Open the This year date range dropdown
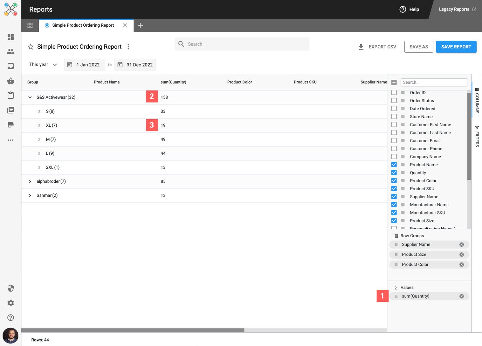 tap(43, 65)
